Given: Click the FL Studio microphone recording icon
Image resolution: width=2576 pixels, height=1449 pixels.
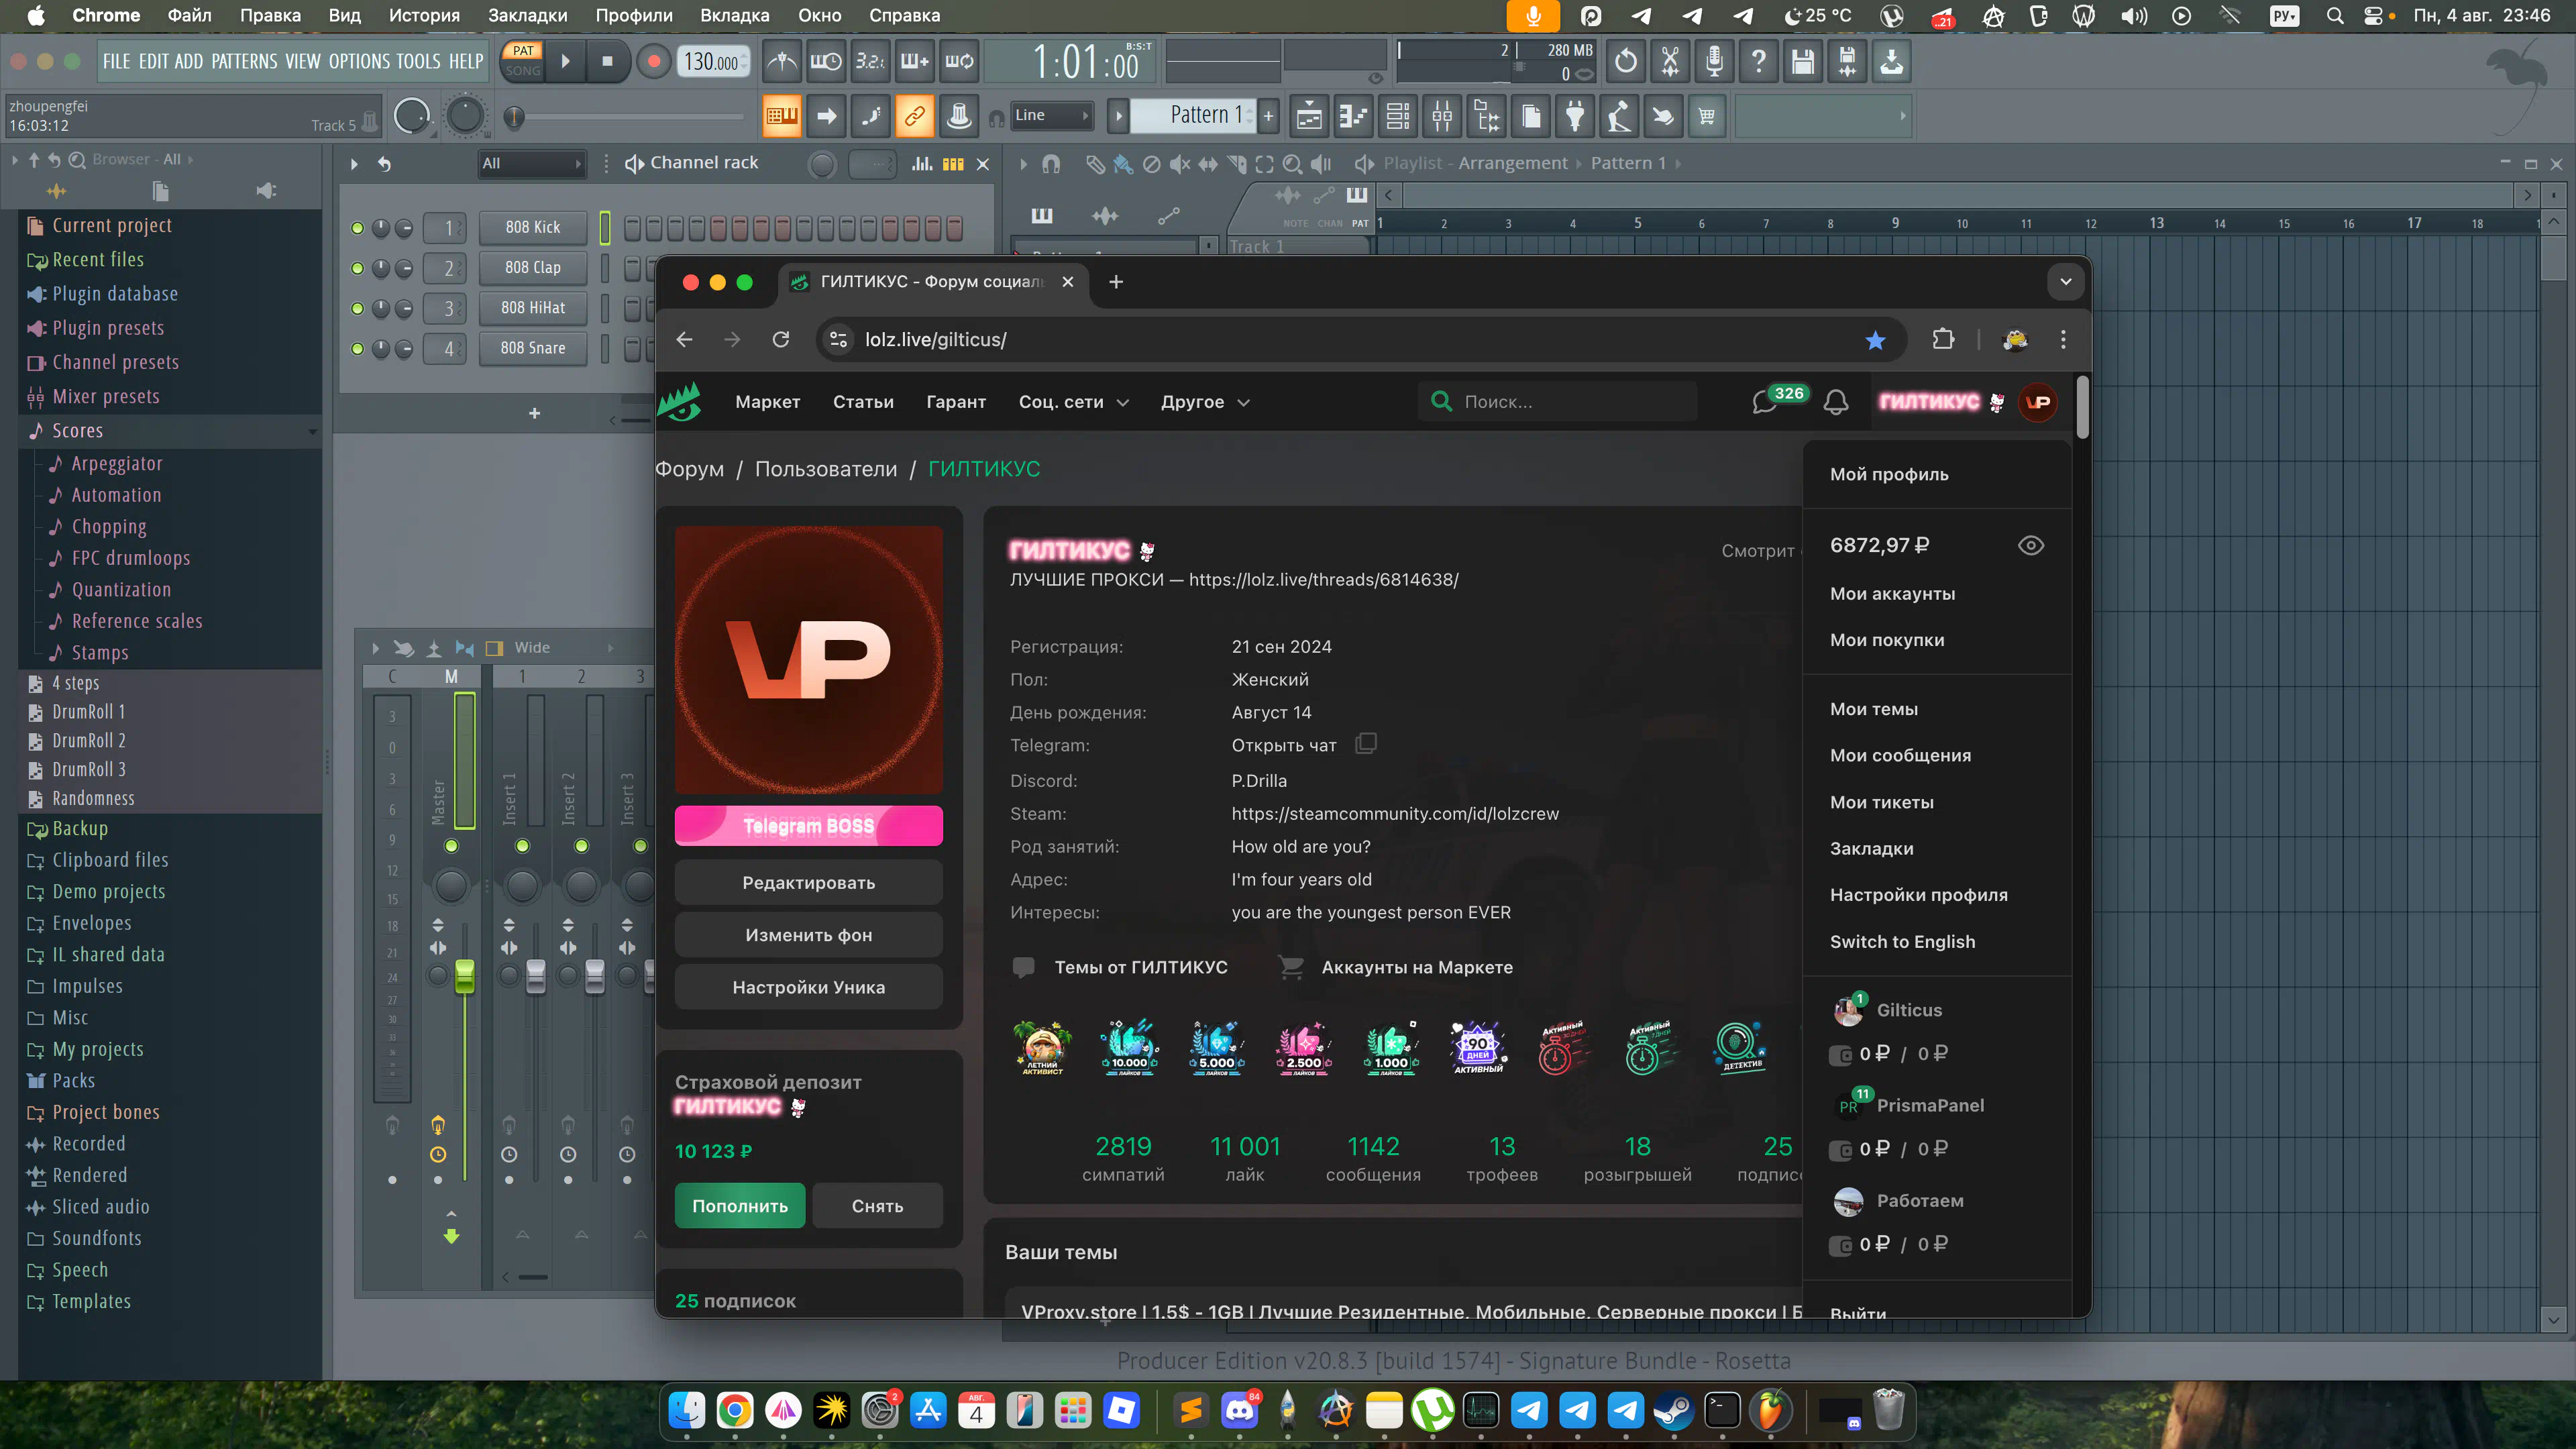Looking at the screenshot, I should (x=1714, y=62).
